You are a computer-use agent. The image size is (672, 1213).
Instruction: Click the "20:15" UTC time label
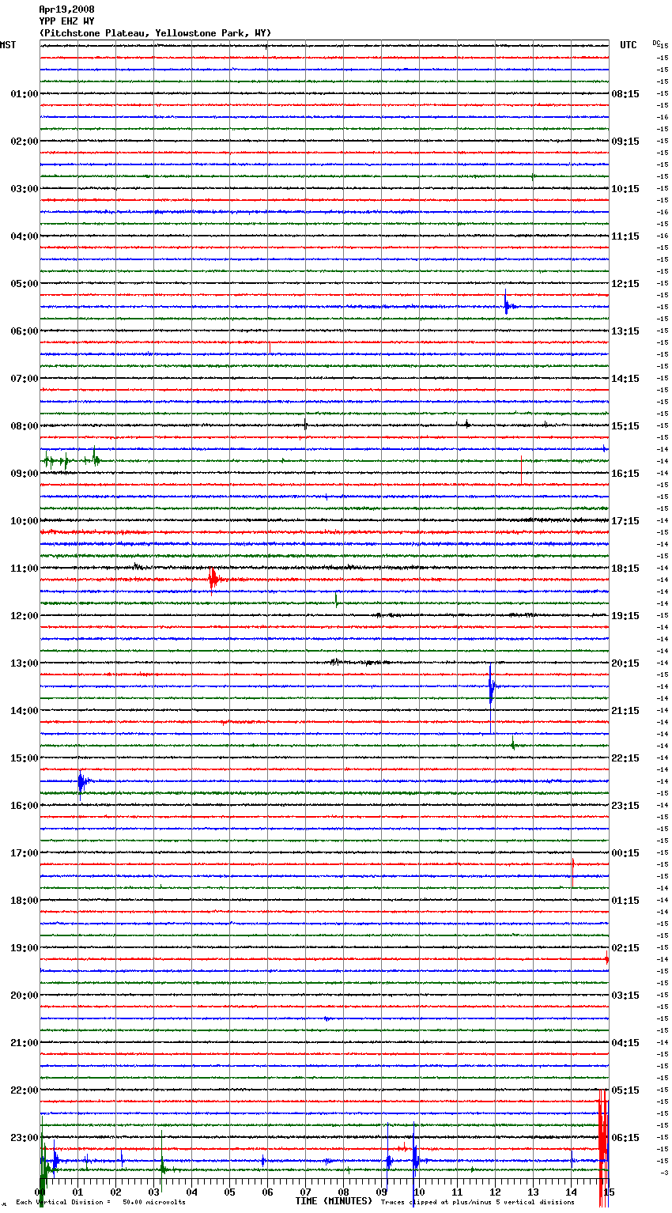coord(625,663)
